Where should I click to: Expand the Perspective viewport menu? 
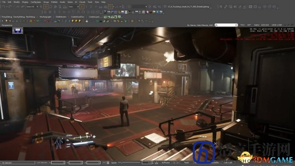(x=7, y=25)
